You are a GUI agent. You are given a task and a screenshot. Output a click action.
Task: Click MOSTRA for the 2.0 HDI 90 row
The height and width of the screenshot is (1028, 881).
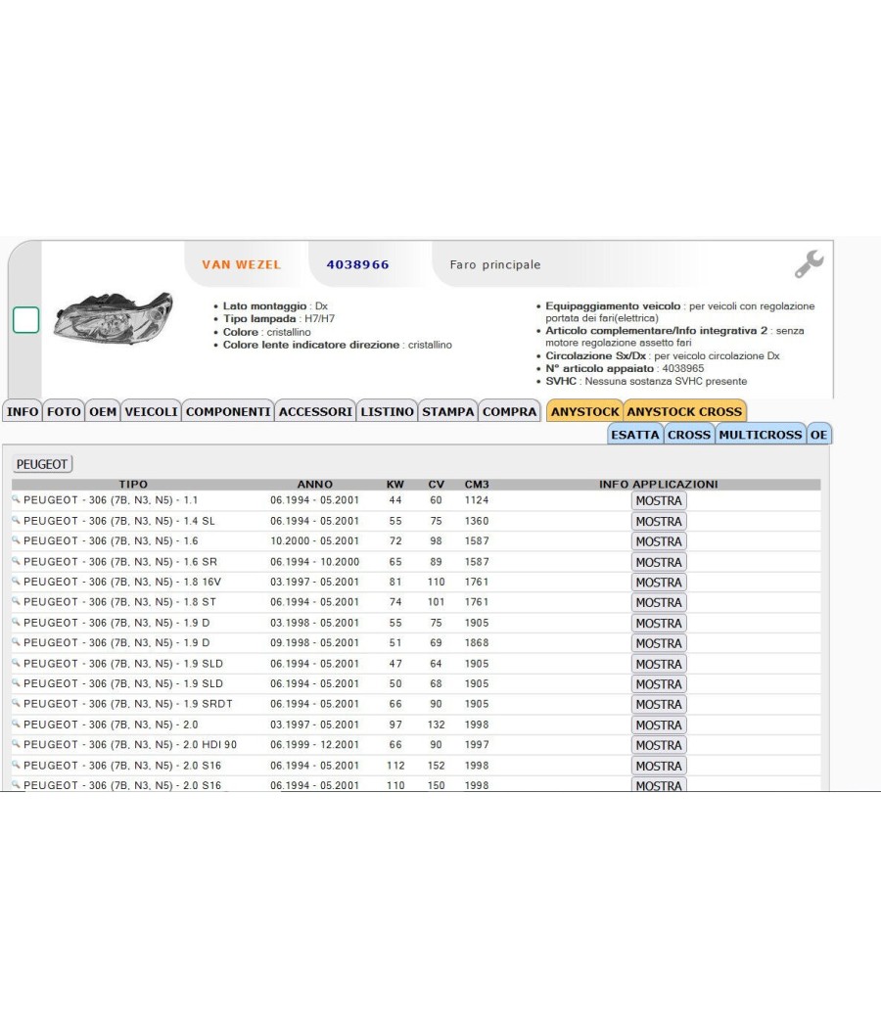pos(659,745)
